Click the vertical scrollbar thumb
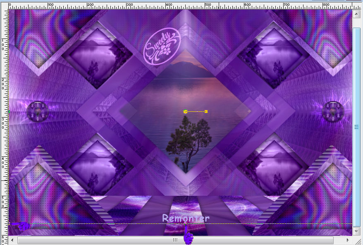This screenshot has width=363, height=245. (357, 126)
